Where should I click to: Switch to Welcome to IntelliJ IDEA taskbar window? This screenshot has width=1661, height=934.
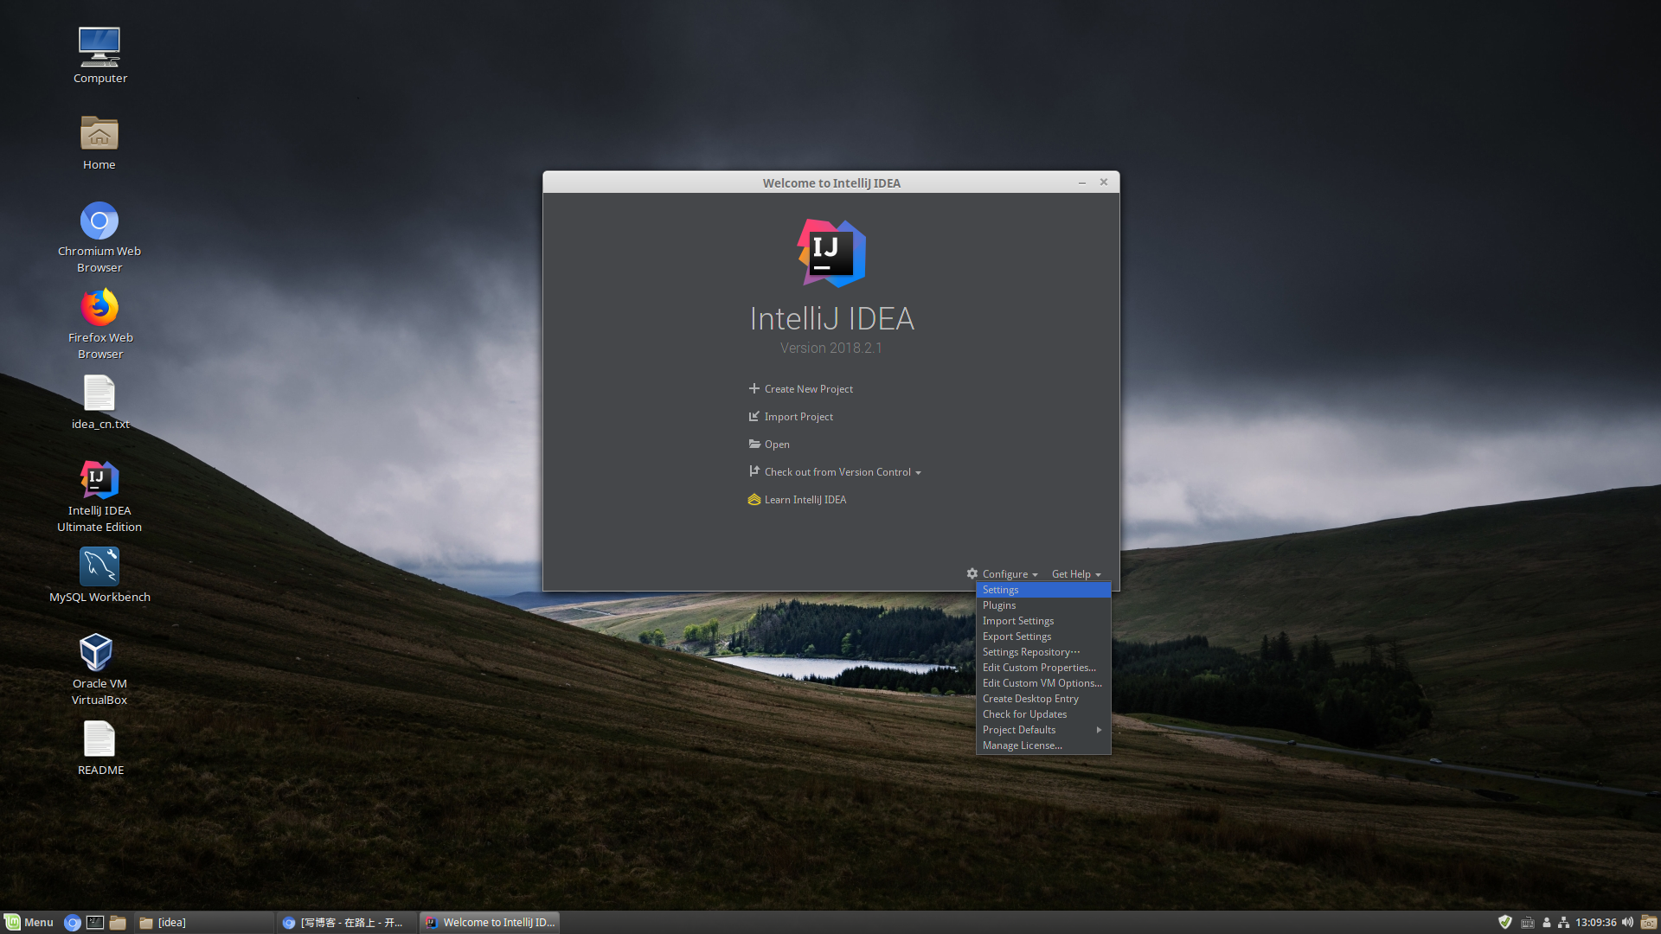[490, 923]
